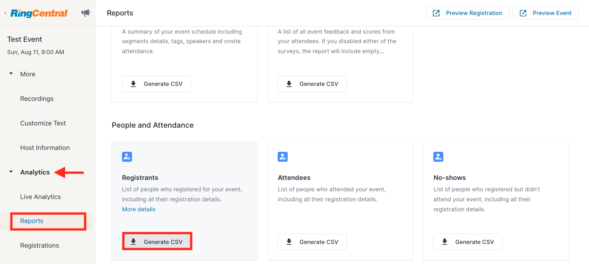Click the external-link icon on Preview Registration
This screenshot has height=264, width=589.
pyautogui.click(x=436, y=13)
